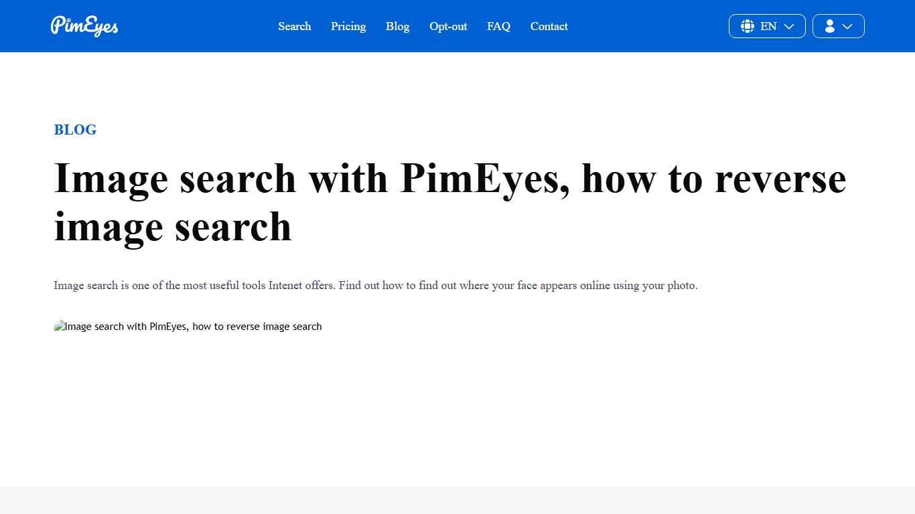Click the account pill button
915x514 pixels.
[x=838, y=26]
